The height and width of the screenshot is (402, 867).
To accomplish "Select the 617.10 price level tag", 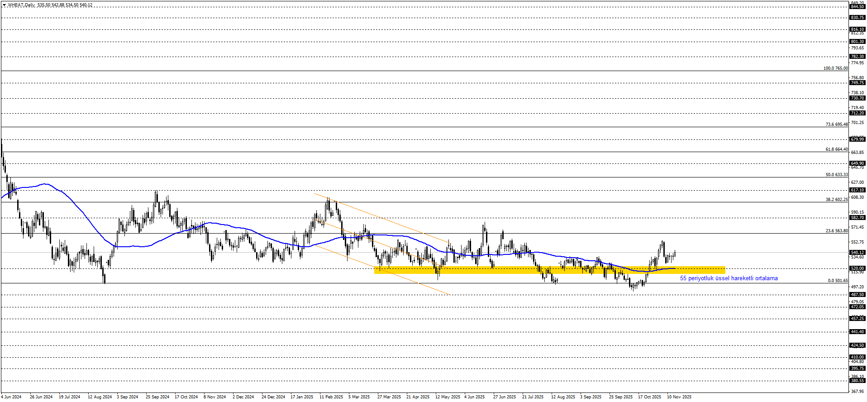I will coord(857,190).
